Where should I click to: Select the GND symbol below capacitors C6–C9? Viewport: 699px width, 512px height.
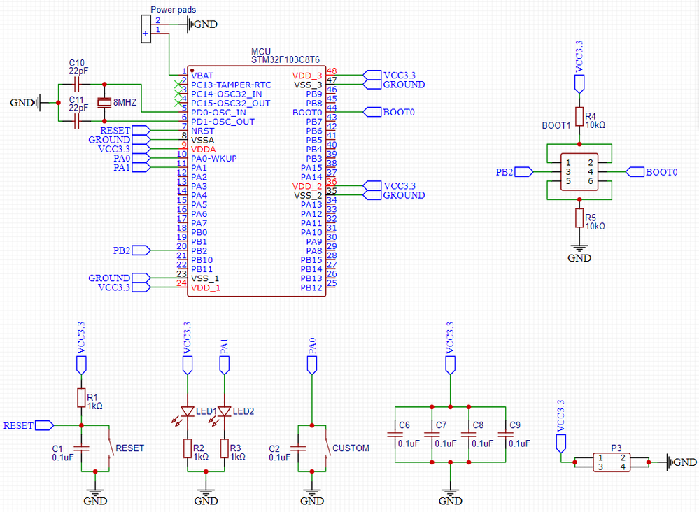click(x=450, y=496)
